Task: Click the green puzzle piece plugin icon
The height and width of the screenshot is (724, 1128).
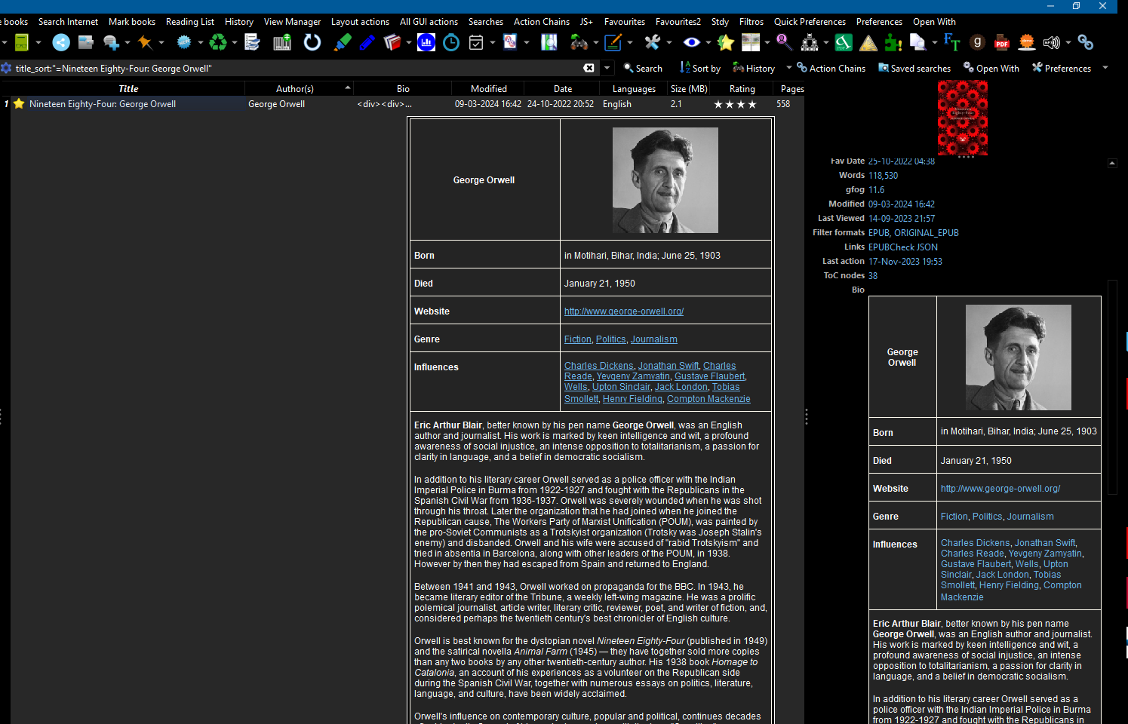Action: (x=893, y=43)
